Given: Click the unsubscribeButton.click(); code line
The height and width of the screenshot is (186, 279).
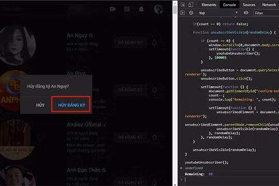Looking at the screenshot, I should pos(226,79).
